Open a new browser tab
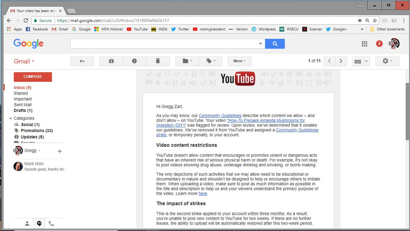 [71, 11]
